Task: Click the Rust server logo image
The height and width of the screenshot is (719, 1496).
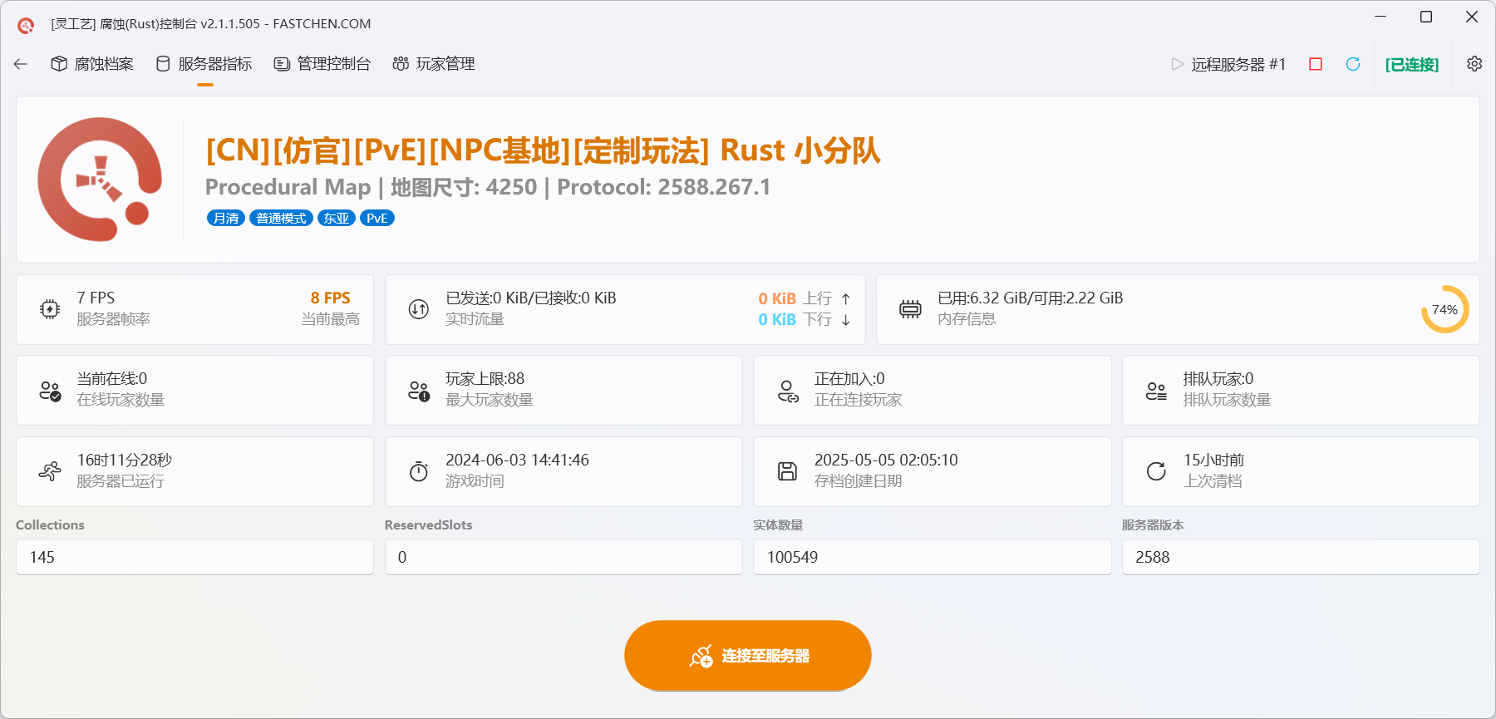Action: click(x=101, y=180)
